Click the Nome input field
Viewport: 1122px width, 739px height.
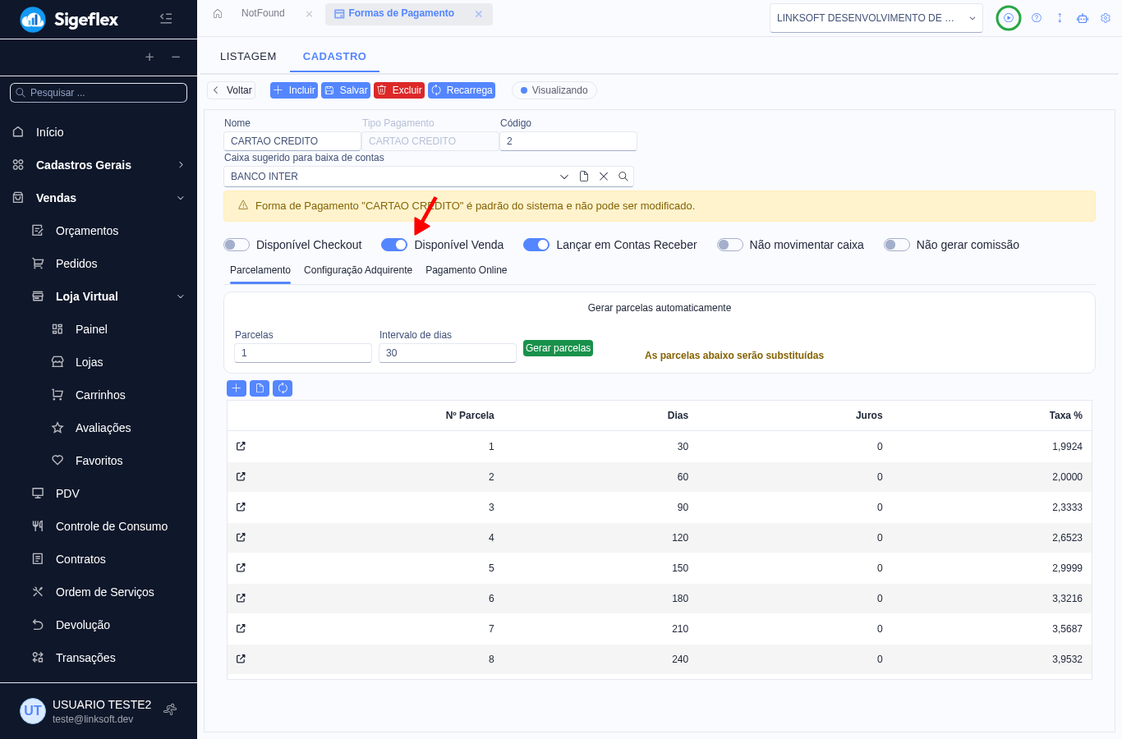[x=292, y=141]
